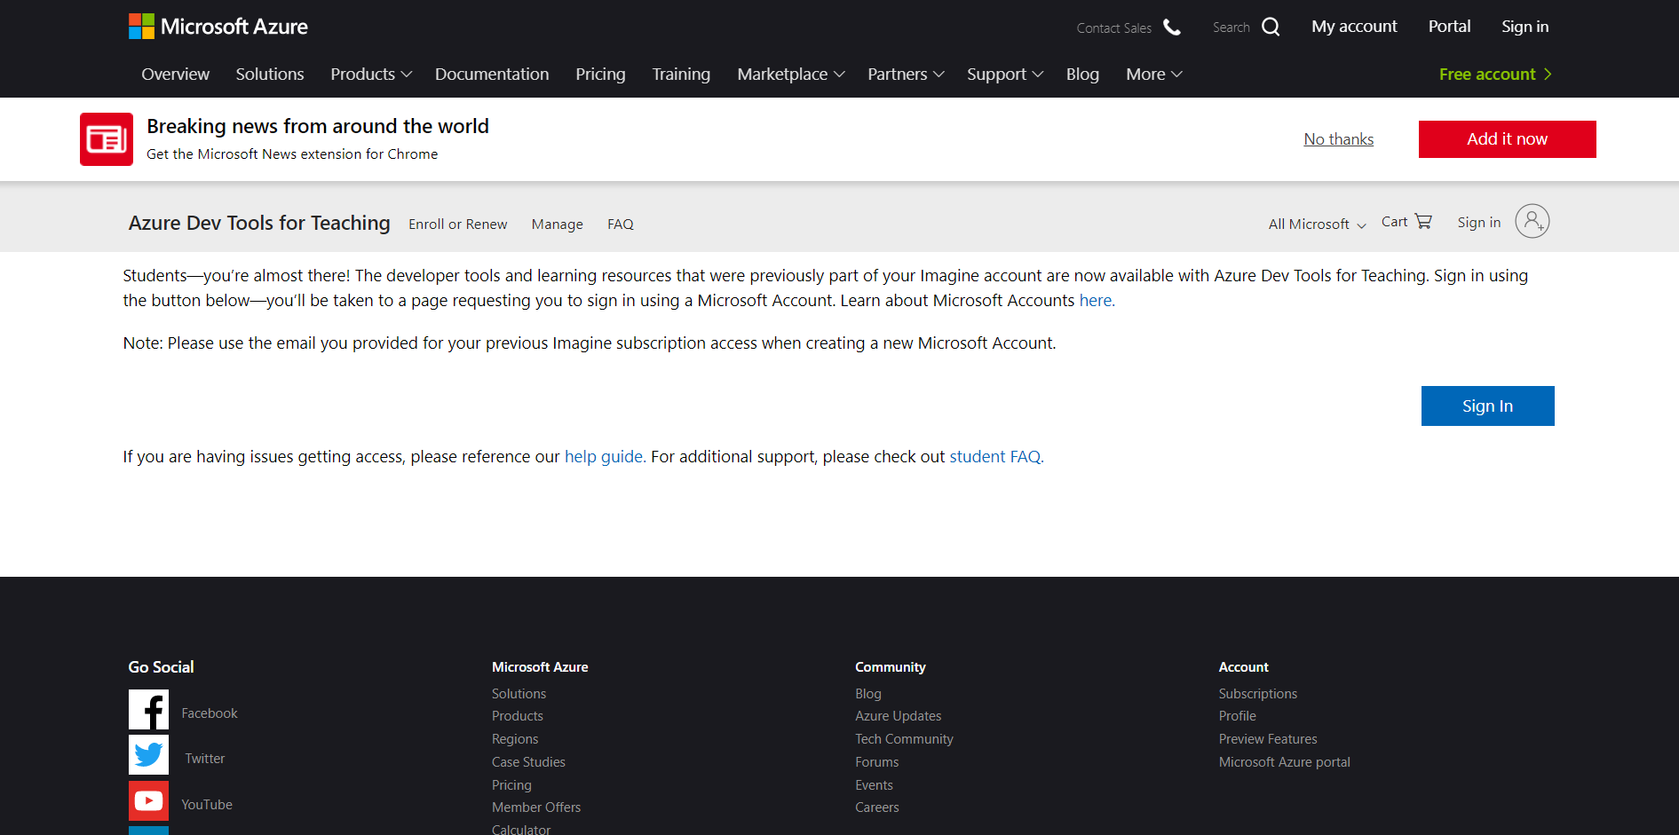Expand the Support dropdown

(x=1005, y=75)
